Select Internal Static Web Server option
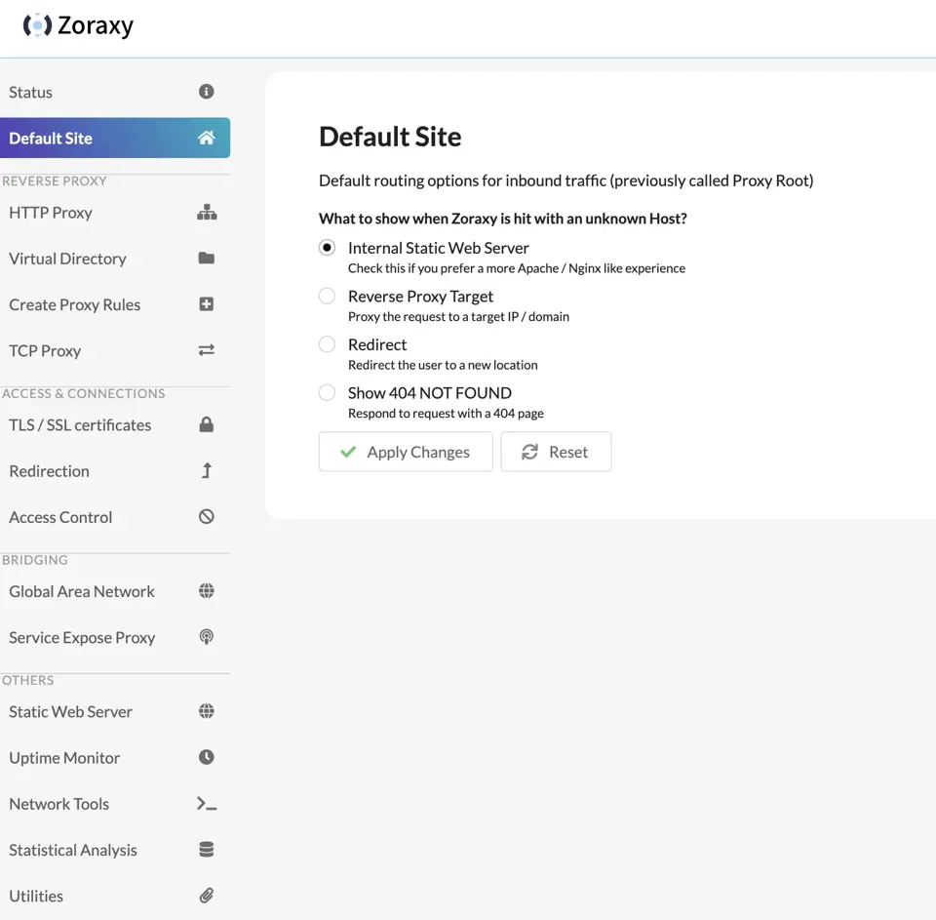The height and width of the screenshot is (920, 936). coord(327,248)
